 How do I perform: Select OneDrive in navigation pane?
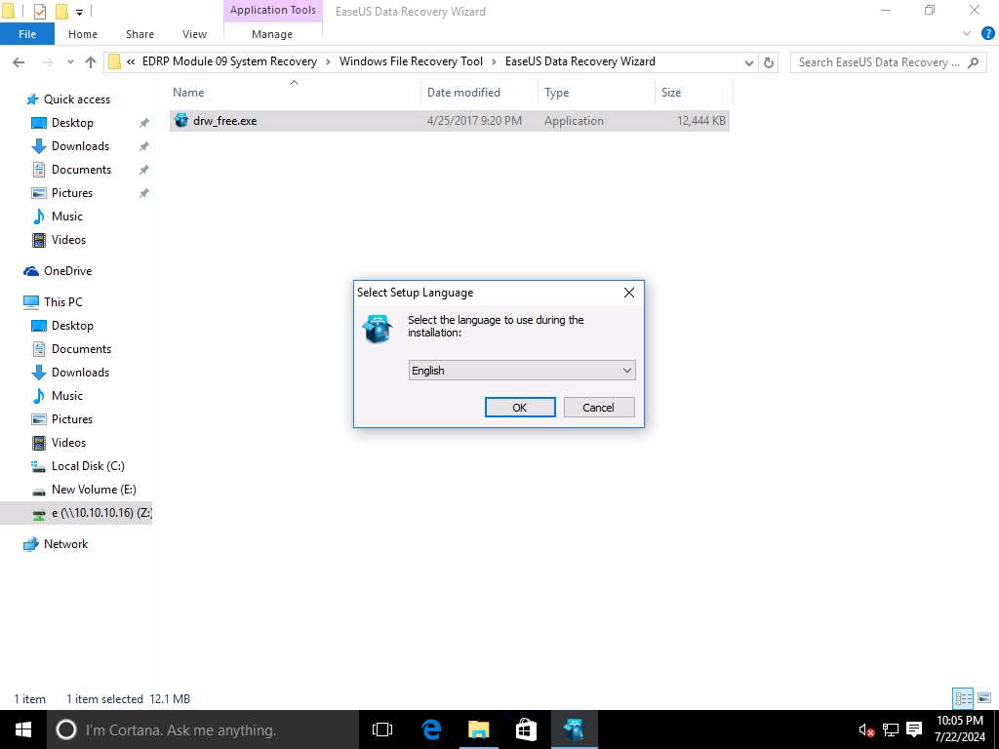click(67, 271)
